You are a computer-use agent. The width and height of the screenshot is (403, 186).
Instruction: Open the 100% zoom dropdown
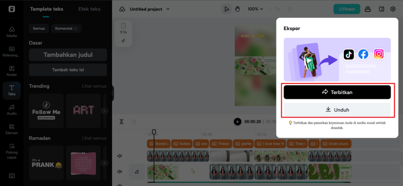coord(255,9)
